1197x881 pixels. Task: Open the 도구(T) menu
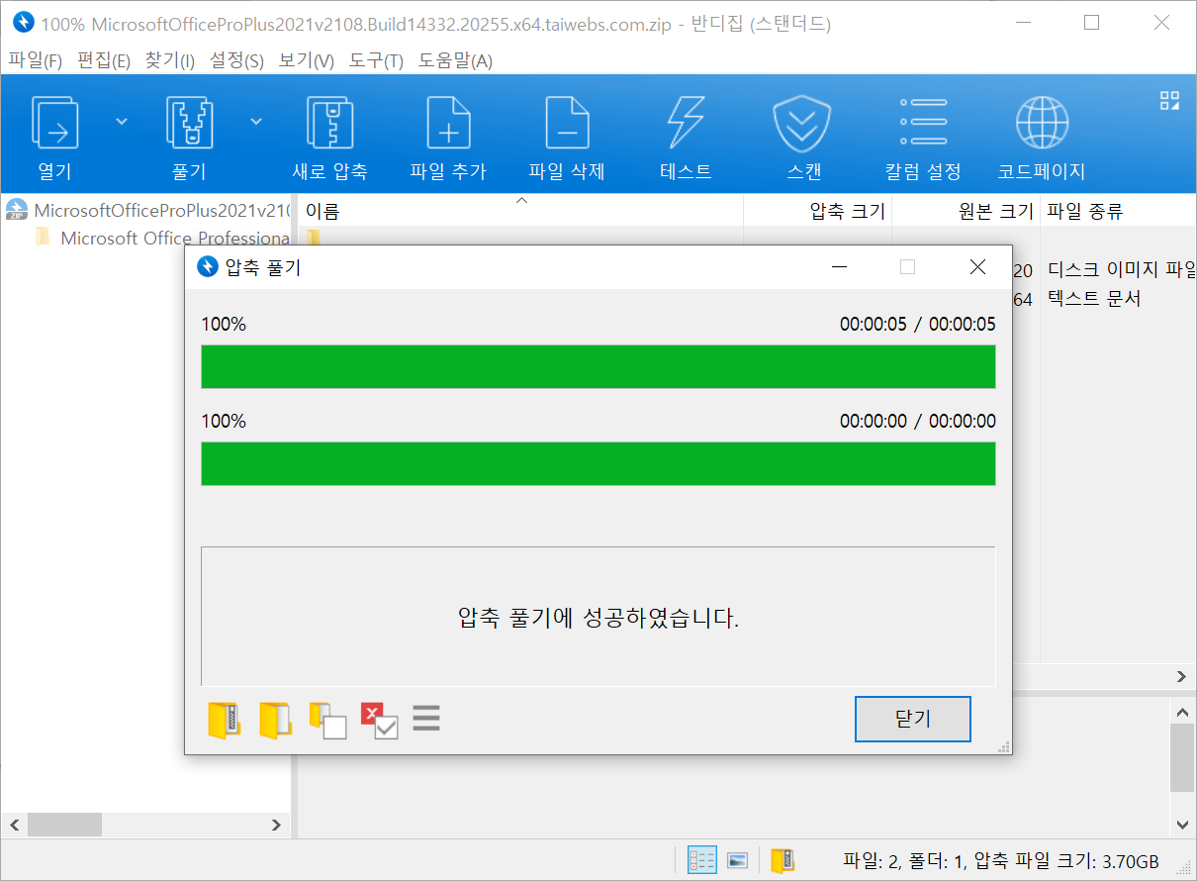click(376, 60)
